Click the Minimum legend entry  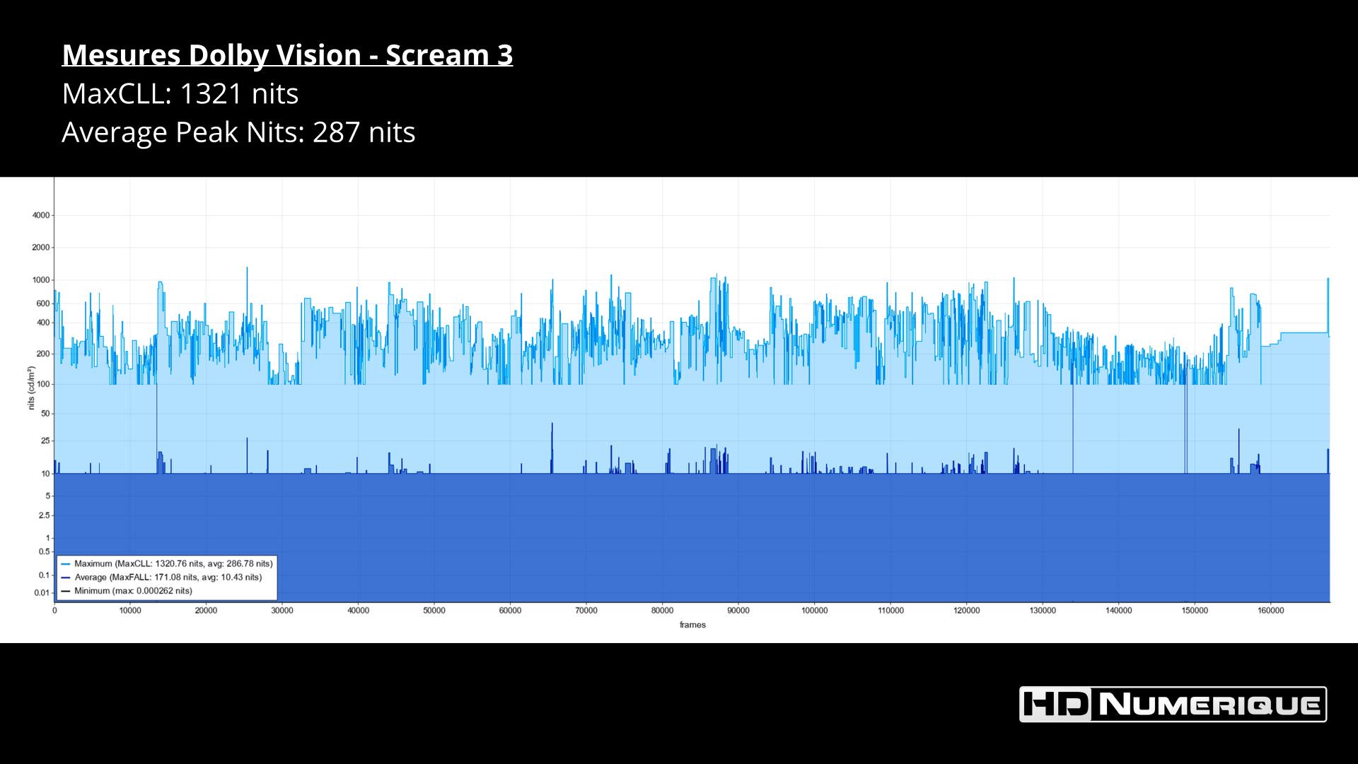(127, 591)
